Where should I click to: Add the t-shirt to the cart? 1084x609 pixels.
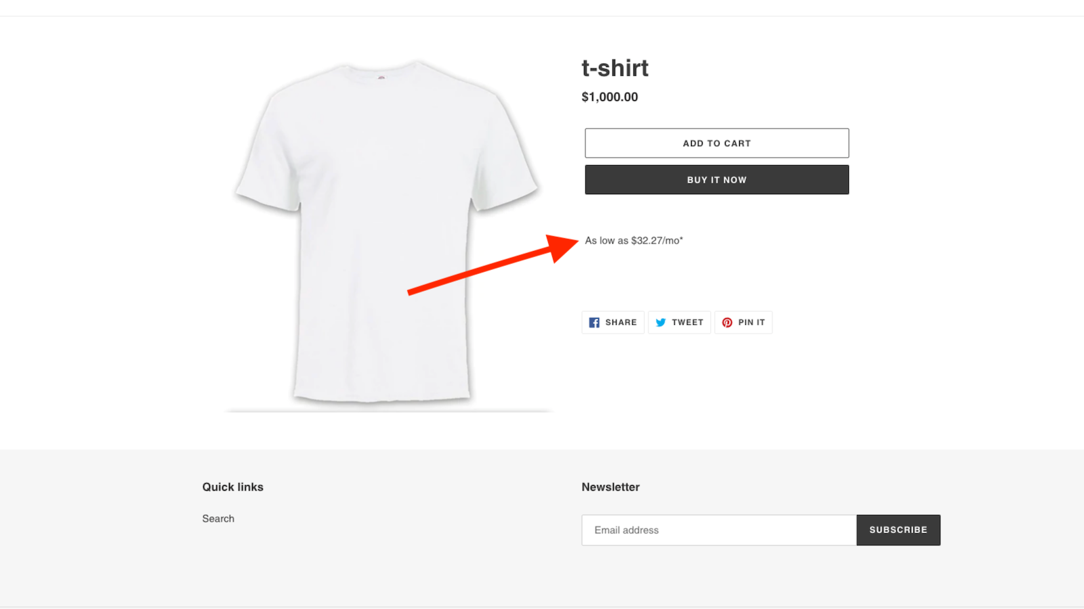716,143
